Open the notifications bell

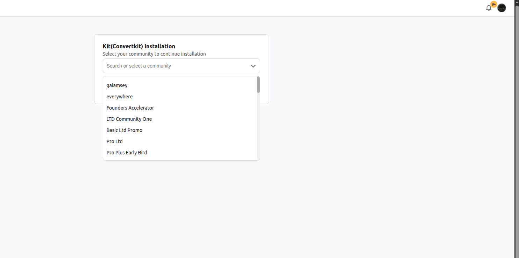point(489,8)
